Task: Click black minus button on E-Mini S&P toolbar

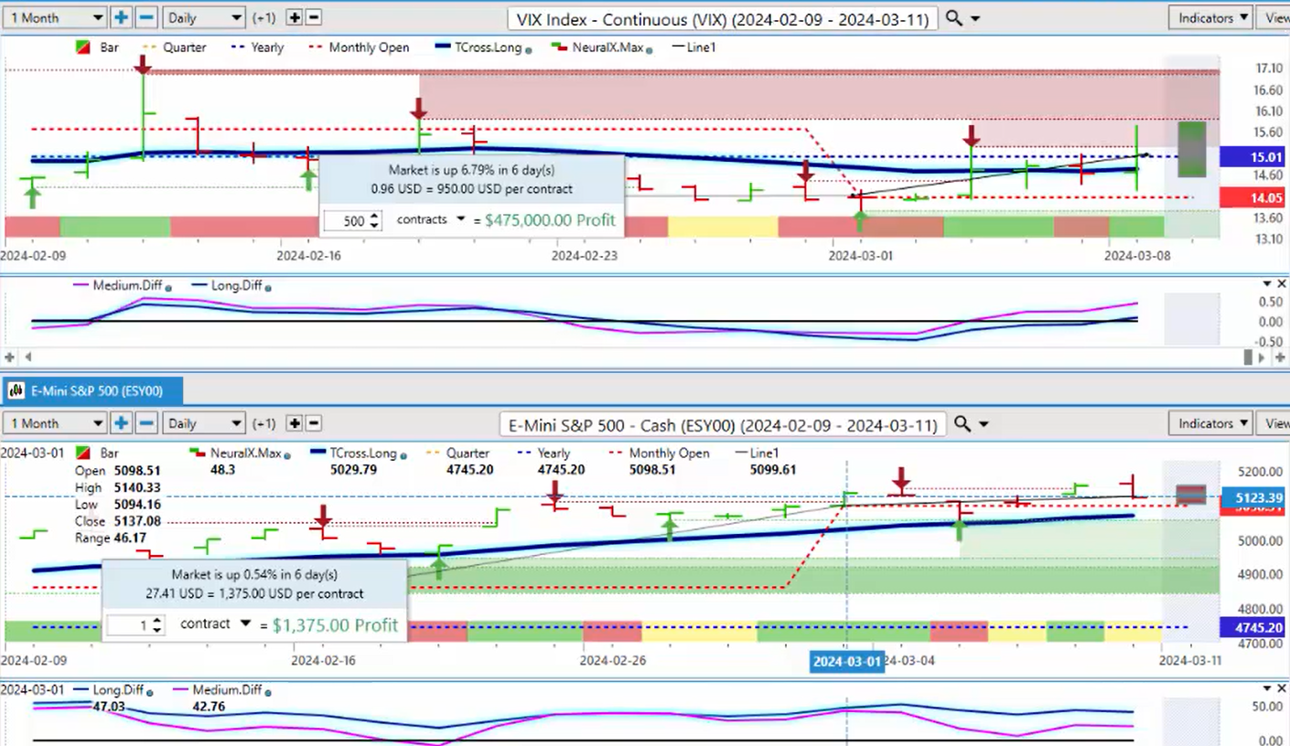Action: point(313,423)
